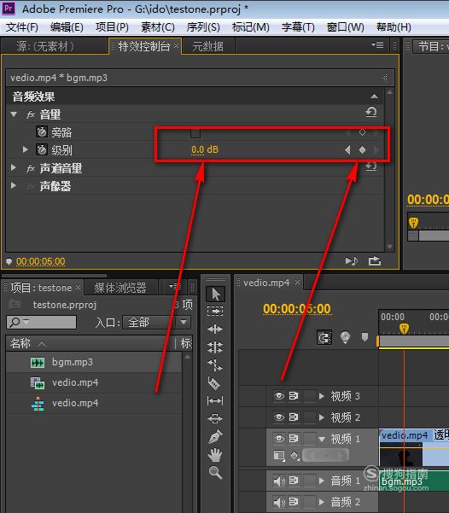Toggle snap in timeline
The image size is (449, 513).
click(x=324, y=337)
